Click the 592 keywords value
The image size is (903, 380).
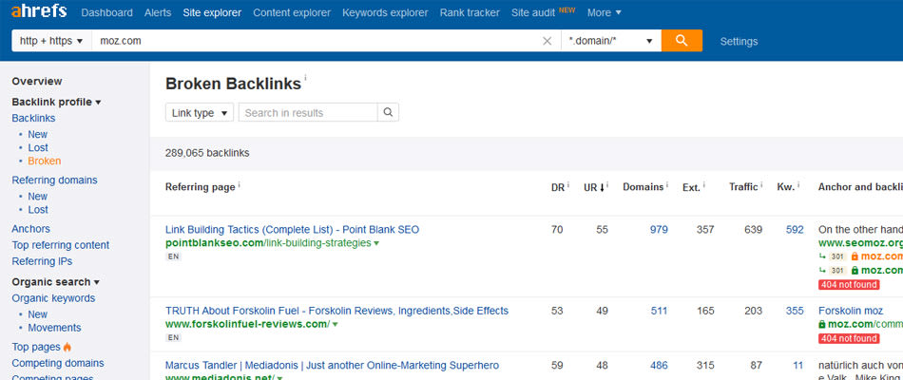point(795,230)
